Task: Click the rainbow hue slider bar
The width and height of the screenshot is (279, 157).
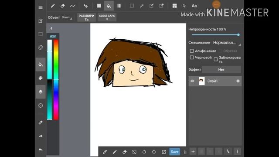Action: (56, 79)
